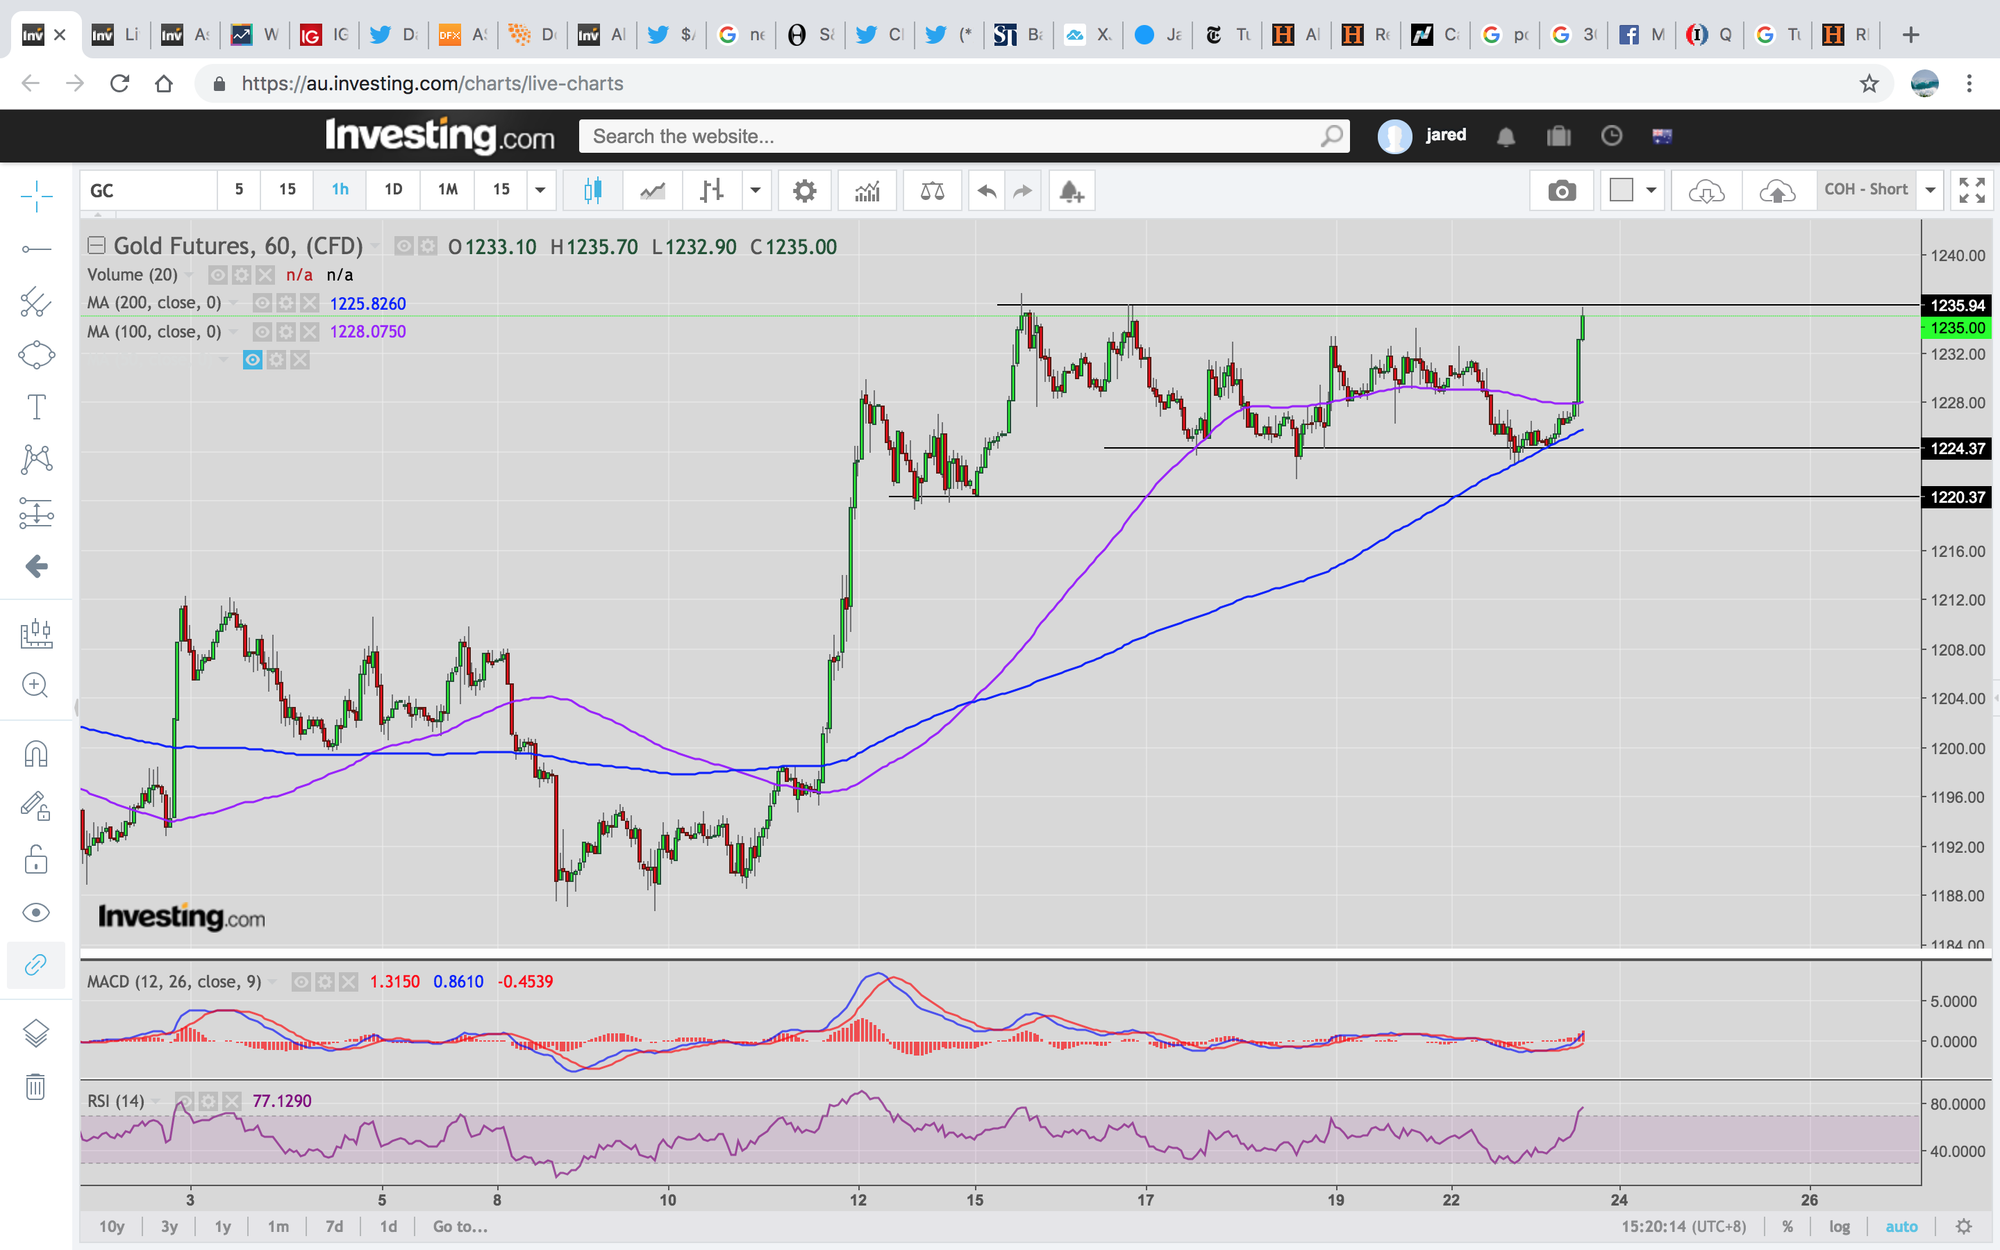Select the crosshair cursor tool

click(36, 197)
